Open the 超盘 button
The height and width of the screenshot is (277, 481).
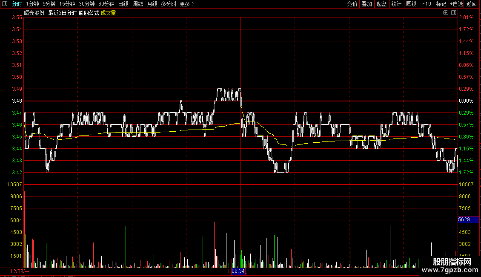tap(381, 4)
